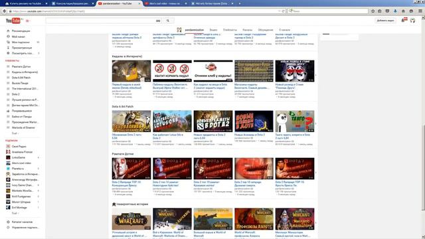Image resolution: width=425 pixels, height=239 pixels.
Task: Click the Мой канал sidebar icon
Action: (x=8, y=37)
